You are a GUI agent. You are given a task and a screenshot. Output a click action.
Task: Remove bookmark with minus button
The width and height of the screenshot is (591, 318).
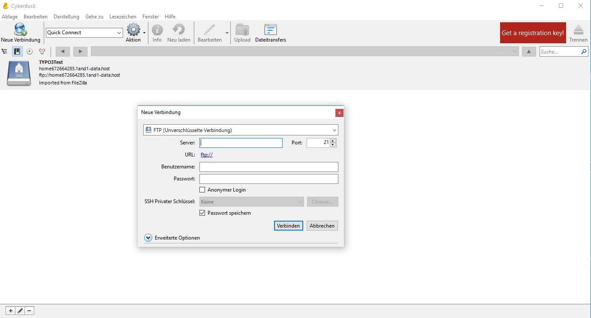(x=30, y=311)
